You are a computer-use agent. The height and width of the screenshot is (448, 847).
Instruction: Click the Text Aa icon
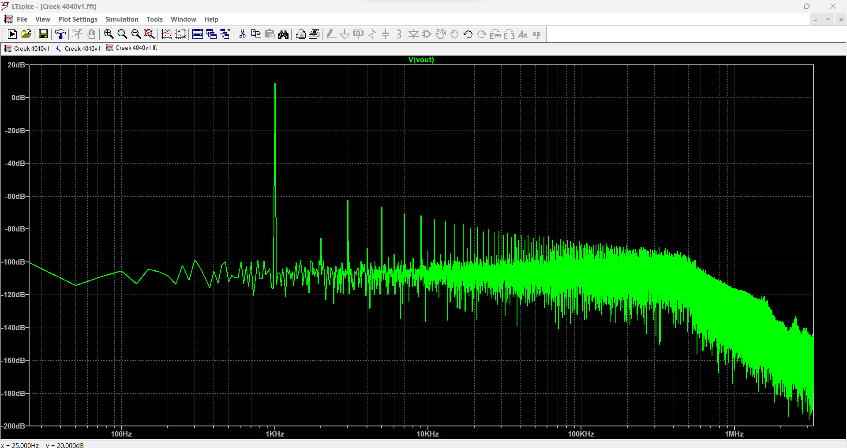(523, 34)
